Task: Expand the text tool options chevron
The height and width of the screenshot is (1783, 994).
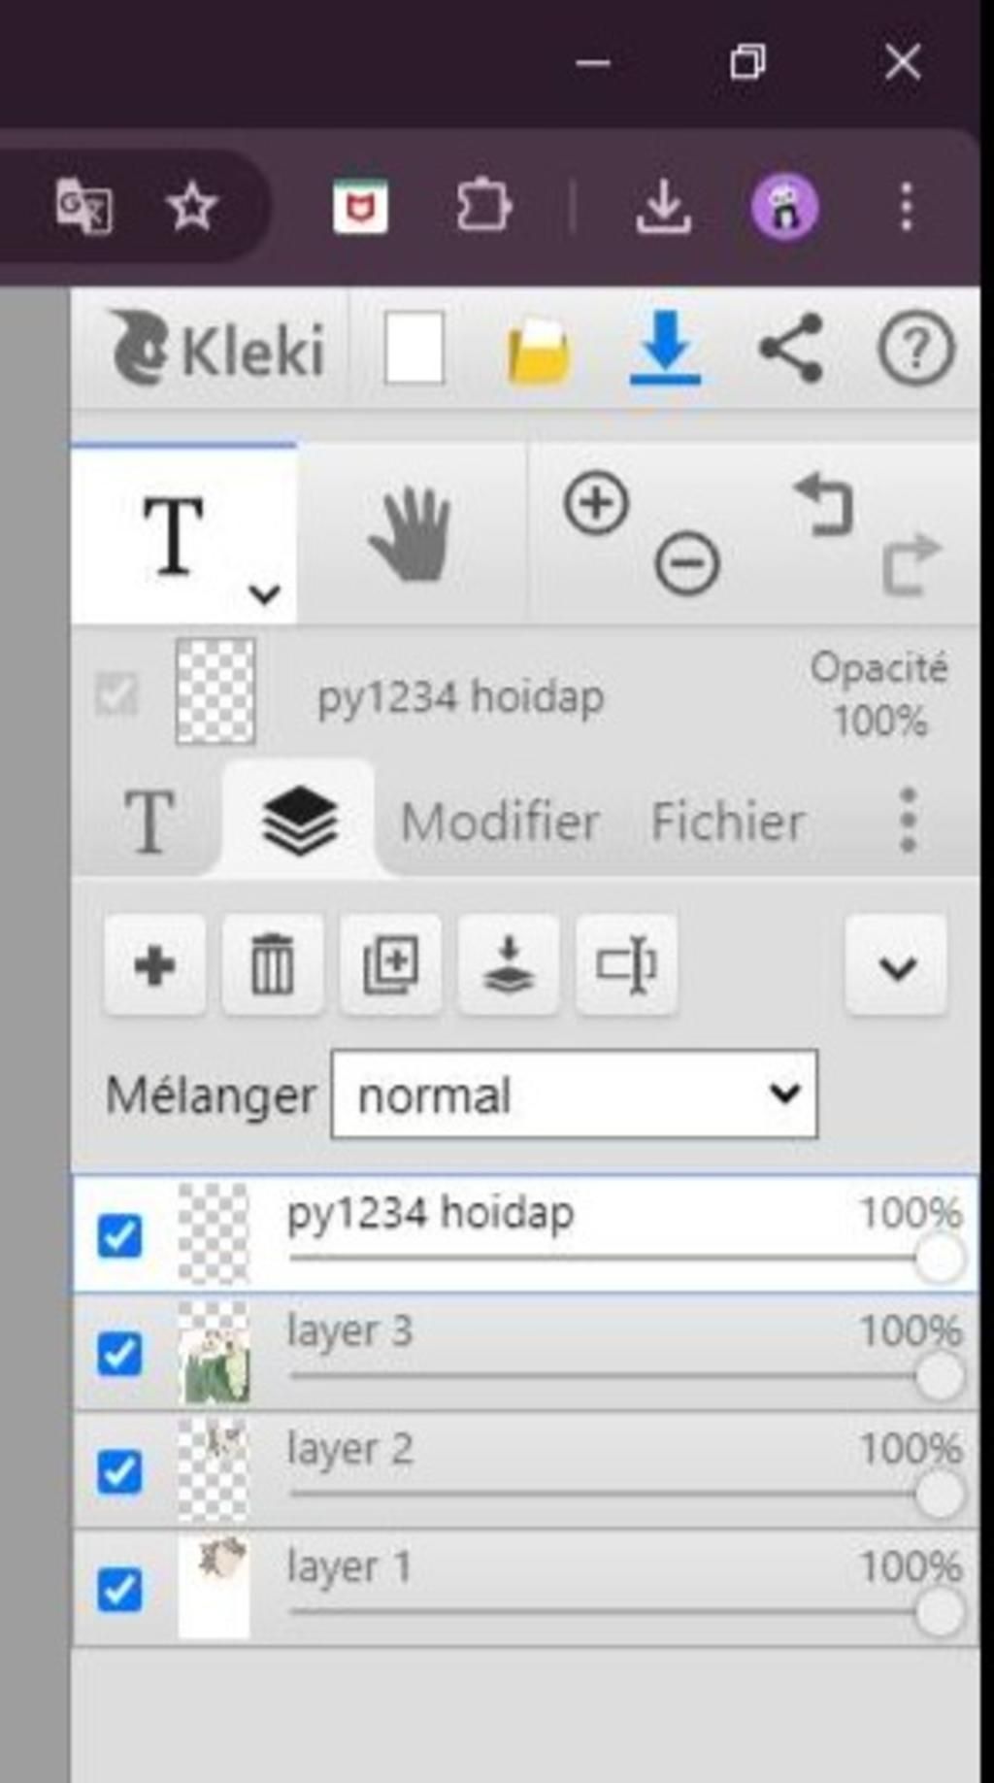Action: [264, 592]
